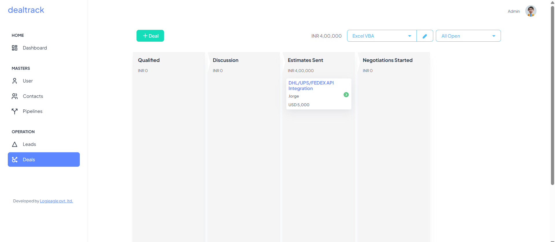Open the All Open filter dropdown
Image resolution: width=555 pixels, height=242 pixels.
pyautogui.click(x=468, y=36)
